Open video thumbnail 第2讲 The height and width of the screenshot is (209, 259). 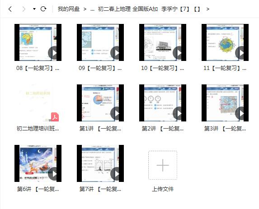click(x=163, y=103)
